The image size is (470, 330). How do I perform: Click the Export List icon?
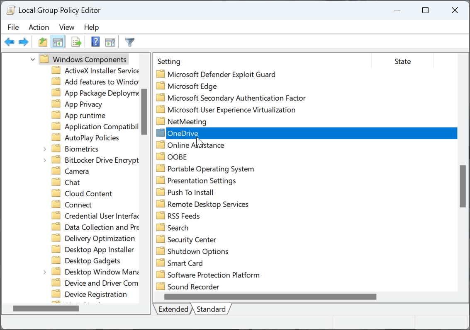click(x=76, y=41)
